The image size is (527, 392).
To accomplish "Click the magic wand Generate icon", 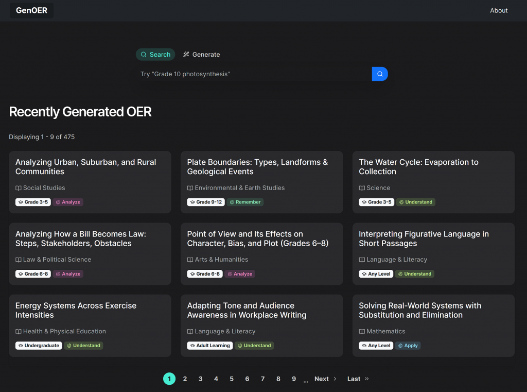I will point(186,55).
